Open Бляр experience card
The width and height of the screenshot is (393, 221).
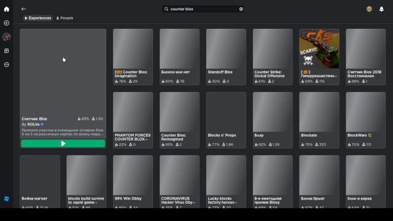(273, 120)
